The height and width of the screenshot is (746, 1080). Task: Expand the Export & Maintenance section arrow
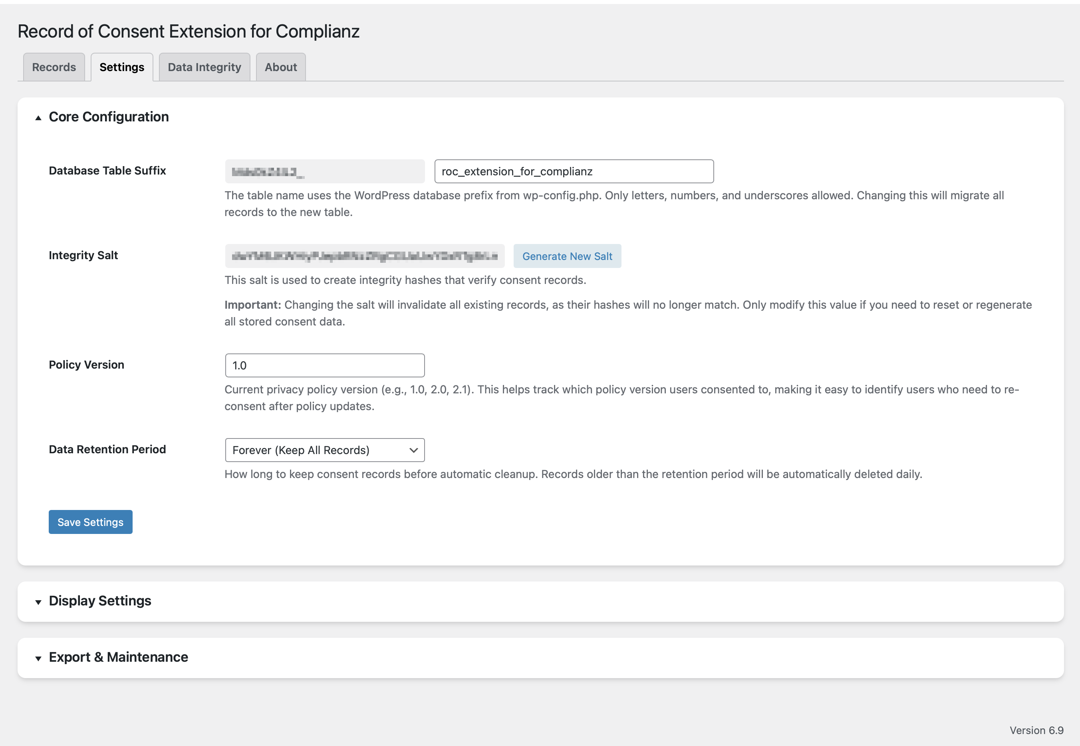(38, 658)
